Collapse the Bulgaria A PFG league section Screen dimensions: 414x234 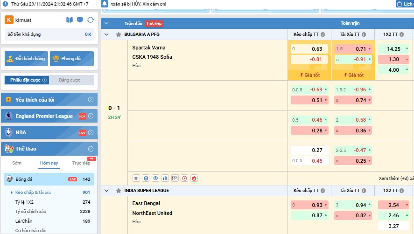106,34
